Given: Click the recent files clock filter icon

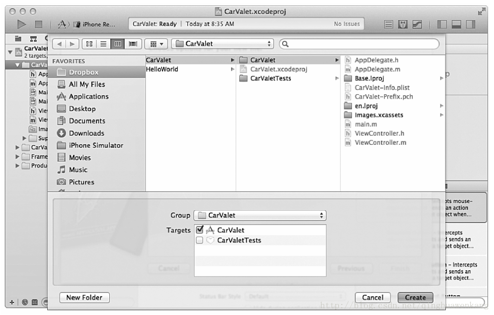Looking at the screenshot, I should point(25,302).
